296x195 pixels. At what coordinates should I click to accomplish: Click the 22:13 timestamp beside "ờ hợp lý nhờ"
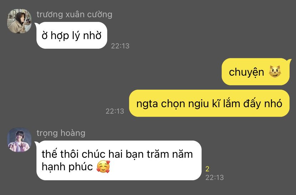click(120, 46)
